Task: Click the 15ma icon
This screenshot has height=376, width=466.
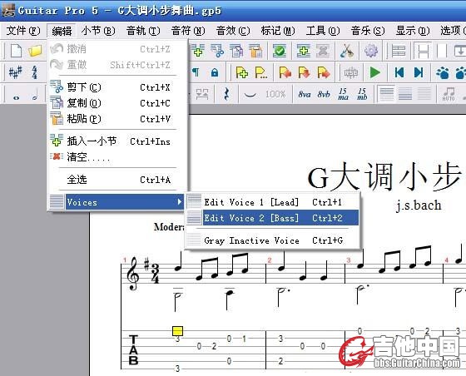Action: click(x=343, y=94)
